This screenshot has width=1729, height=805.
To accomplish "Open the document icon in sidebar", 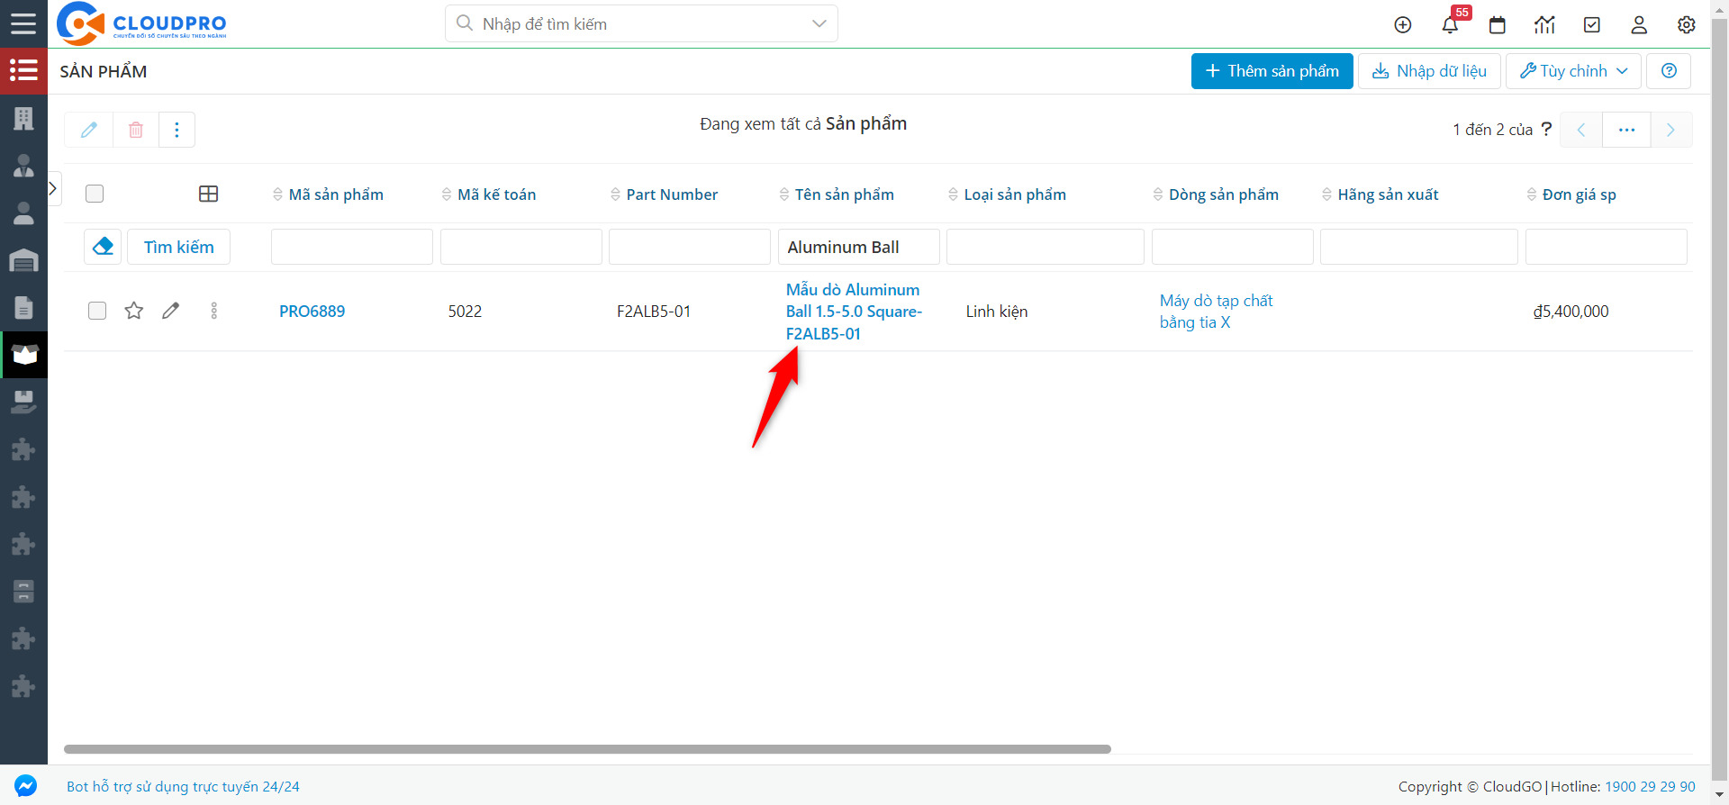I will click(x=23, y=308).
